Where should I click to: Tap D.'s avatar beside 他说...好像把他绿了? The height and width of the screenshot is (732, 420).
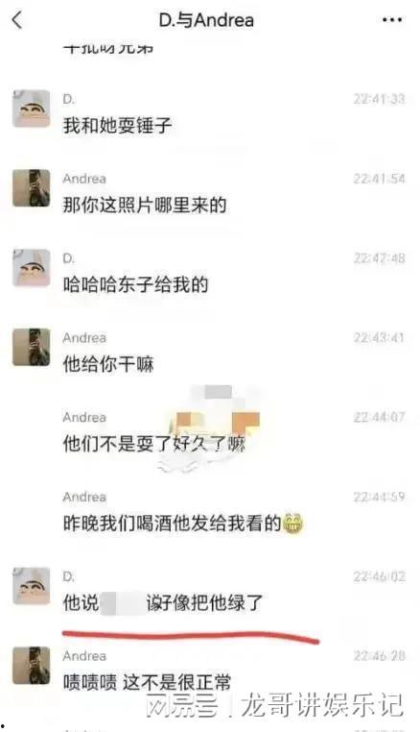point(32,586)
